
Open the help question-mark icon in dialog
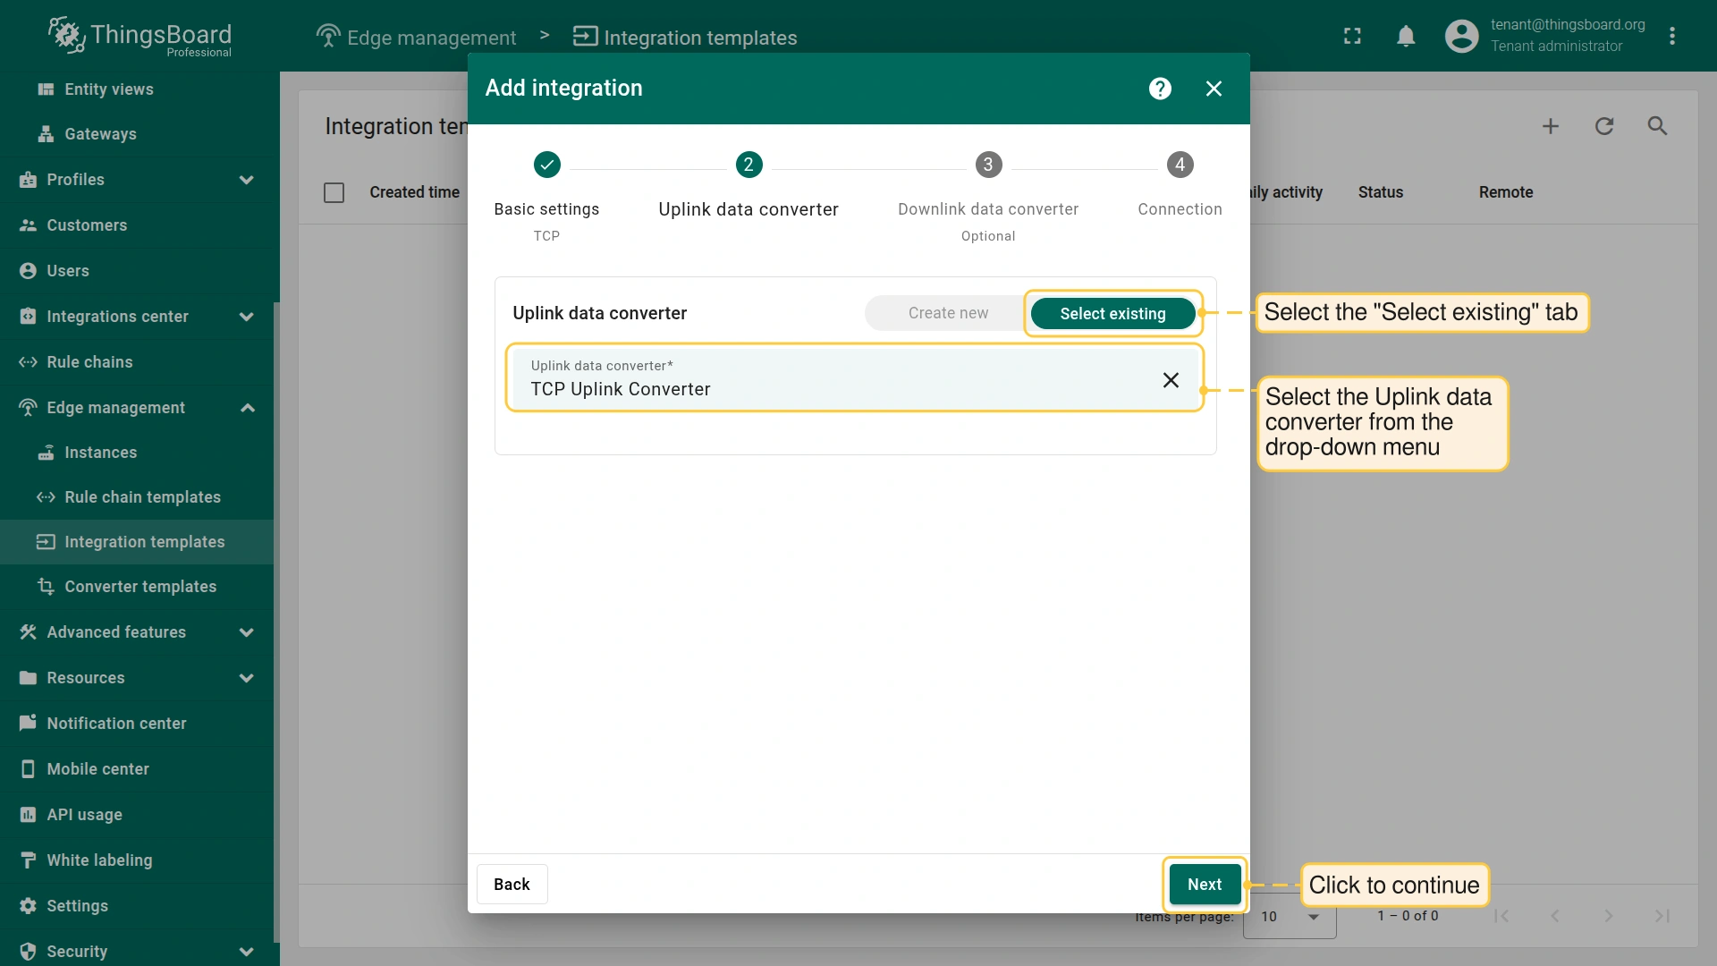coord(1160,89)
